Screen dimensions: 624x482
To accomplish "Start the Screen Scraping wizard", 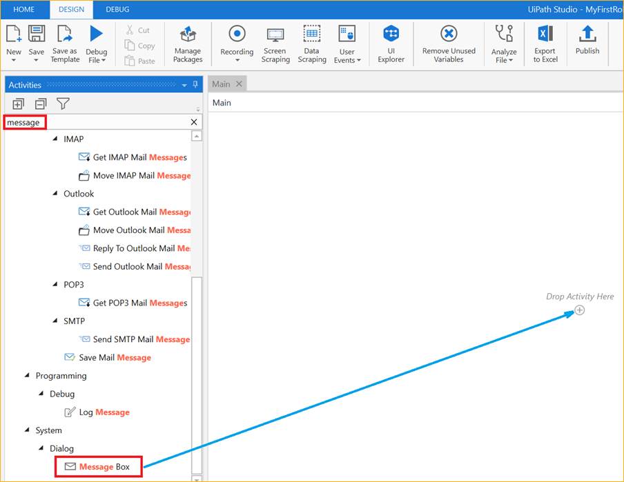I will coord(275,44).
